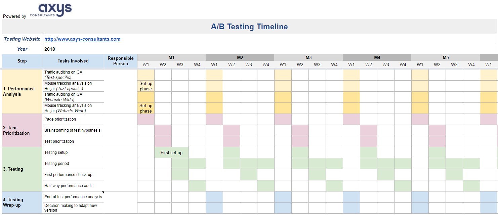
Task: Select the M1 month header
Action: pyautogui.click(x=171, y=57)
